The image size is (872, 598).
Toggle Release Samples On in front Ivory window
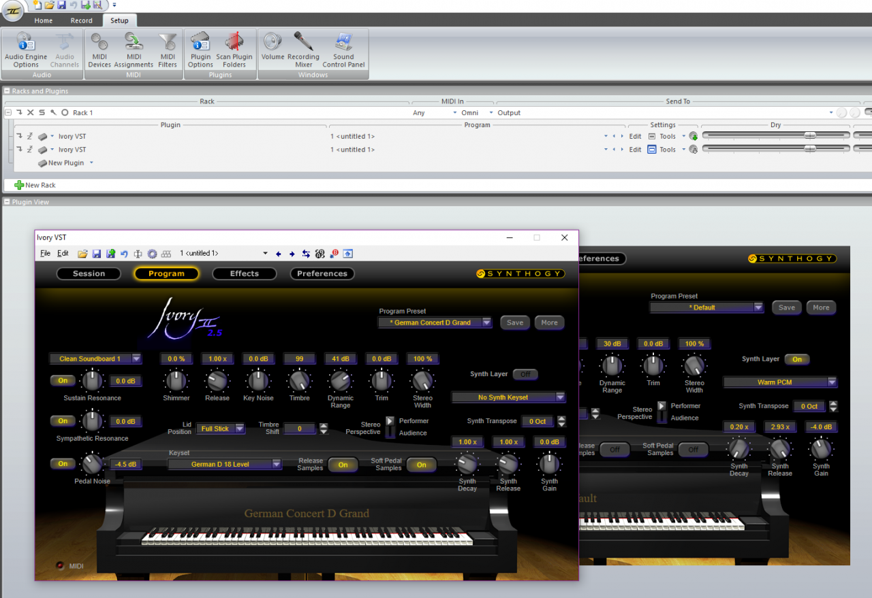click(343, 465)
